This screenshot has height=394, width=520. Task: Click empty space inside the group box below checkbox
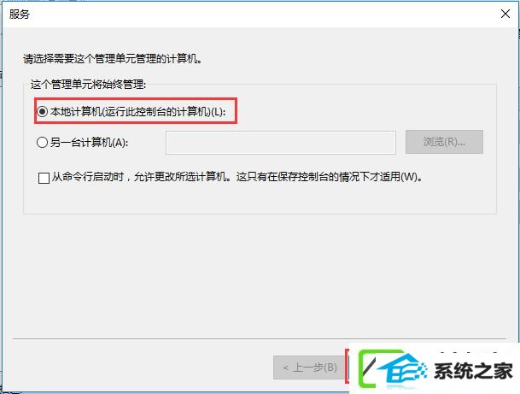[260, 199]
